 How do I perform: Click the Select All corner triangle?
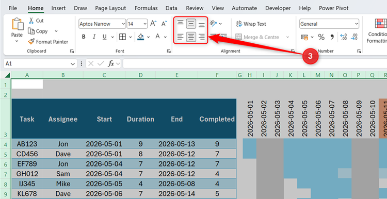8,75
